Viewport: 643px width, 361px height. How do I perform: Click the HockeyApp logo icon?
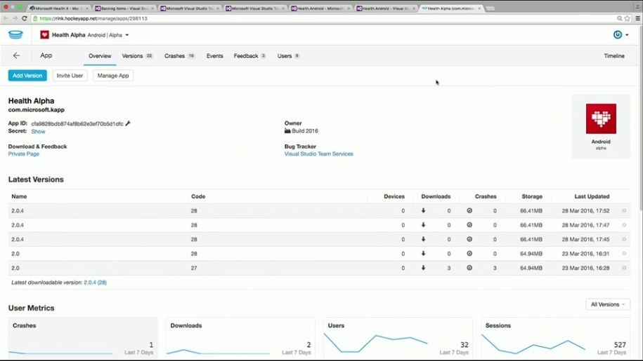pyautogui.click(x=15, y=35)
